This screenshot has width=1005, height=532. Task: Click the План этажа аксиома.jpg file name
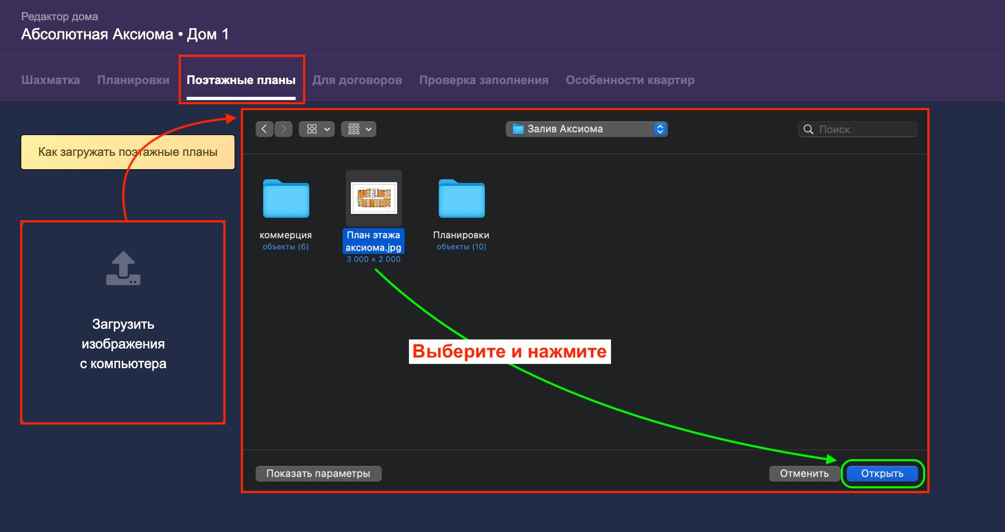373,241
